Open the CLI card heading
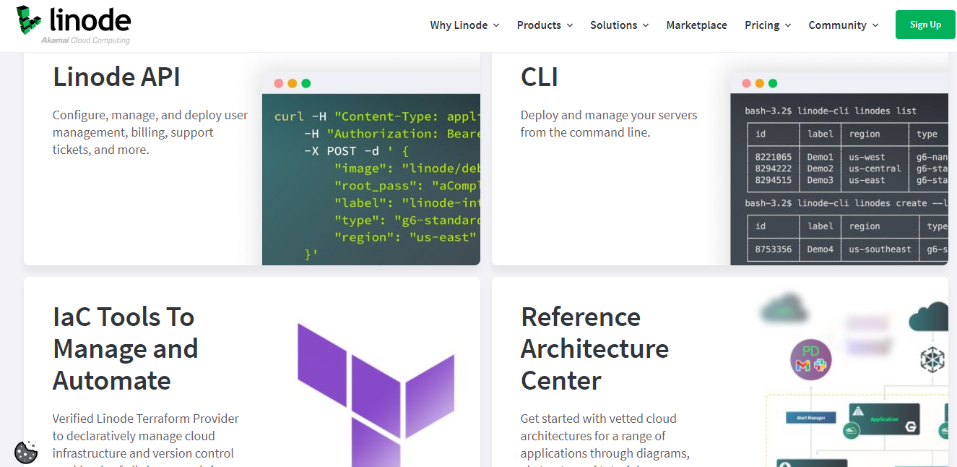Screen dimensions: 957x467 click(539, 77)
